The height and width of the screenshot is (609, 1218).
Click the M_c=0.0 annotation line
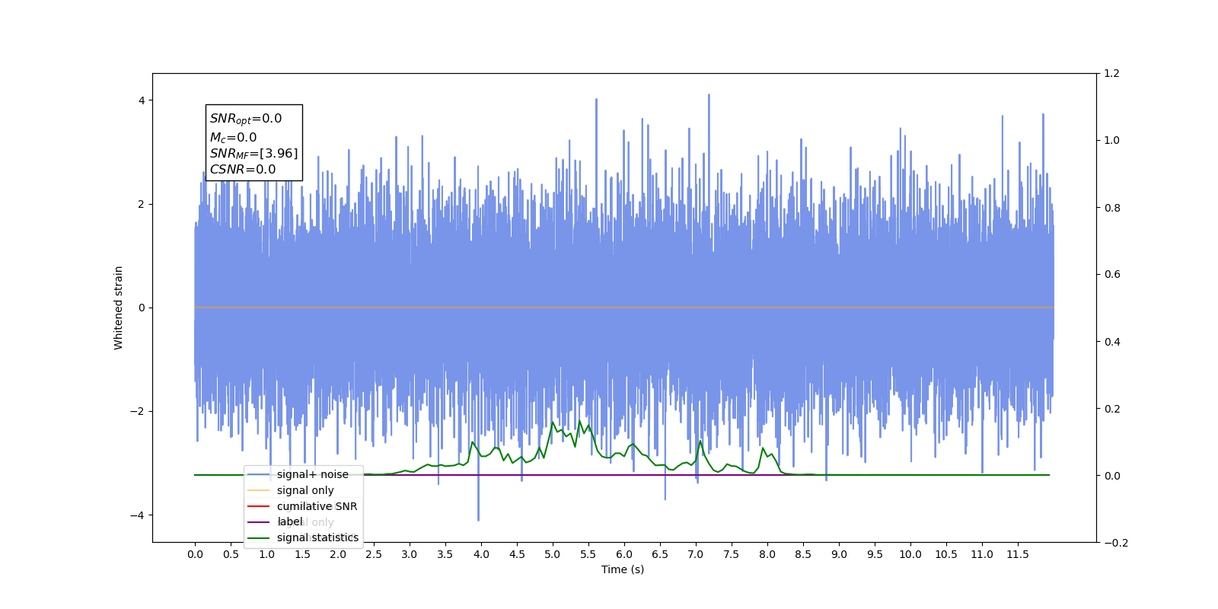point(233,138)
